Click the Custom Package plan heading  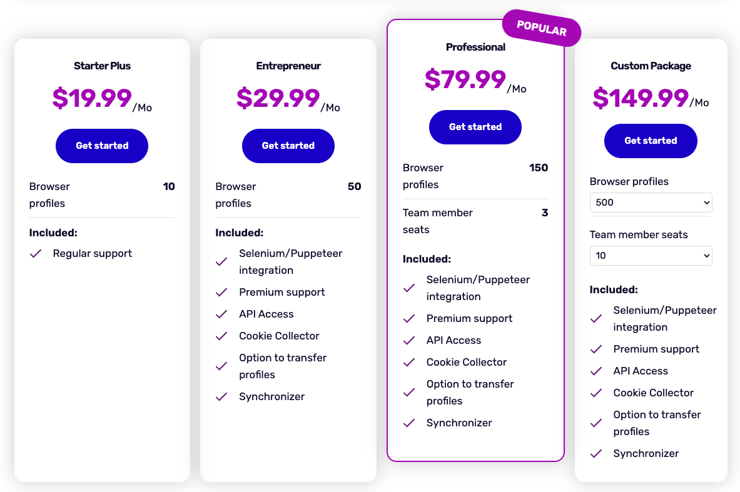651,66
